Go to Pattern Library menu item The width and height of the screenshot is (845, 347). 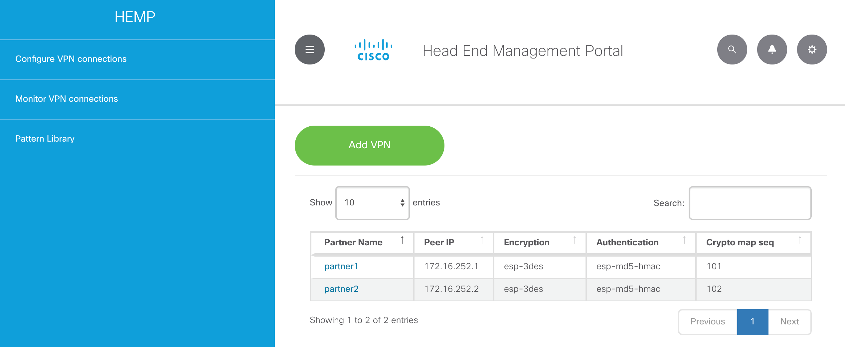tap(45, 139)
